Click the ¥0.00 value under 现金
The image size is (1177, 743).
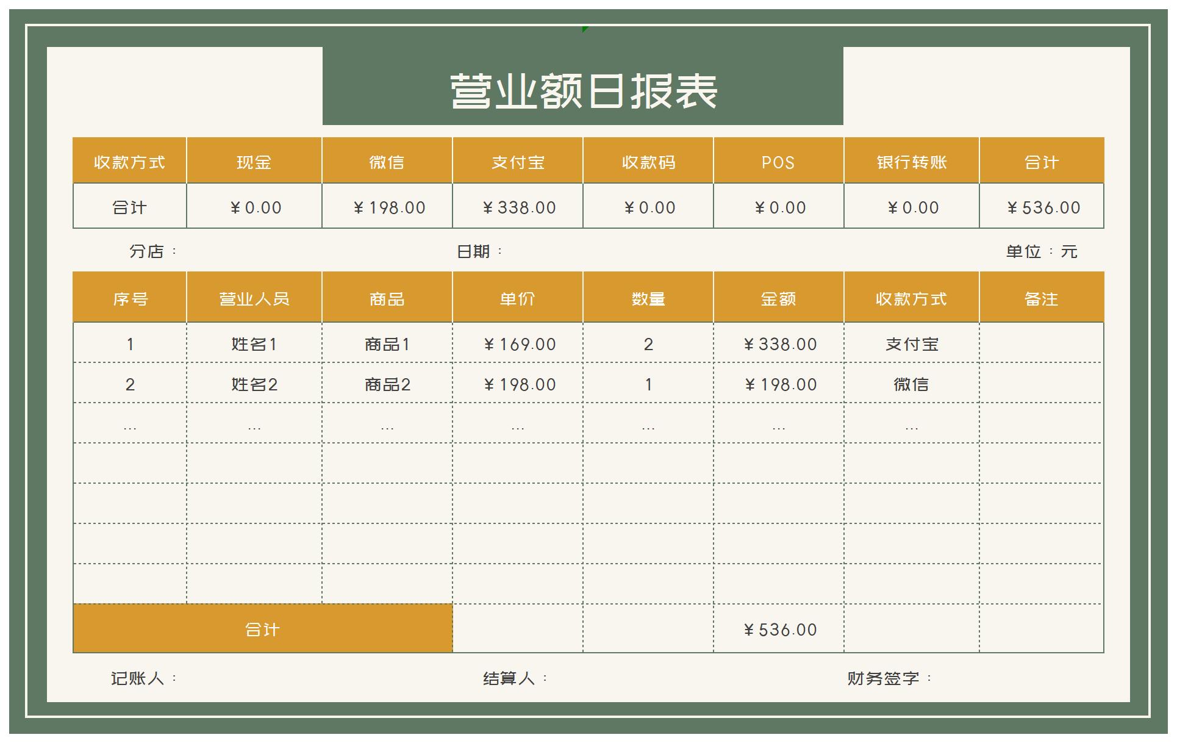pyautogui.click(x=254, y=207)
